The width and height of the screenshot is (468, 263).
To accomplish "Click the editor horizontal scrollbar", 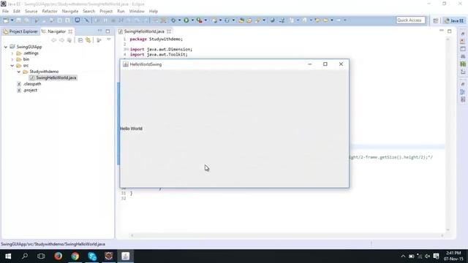I will (287, 235).
